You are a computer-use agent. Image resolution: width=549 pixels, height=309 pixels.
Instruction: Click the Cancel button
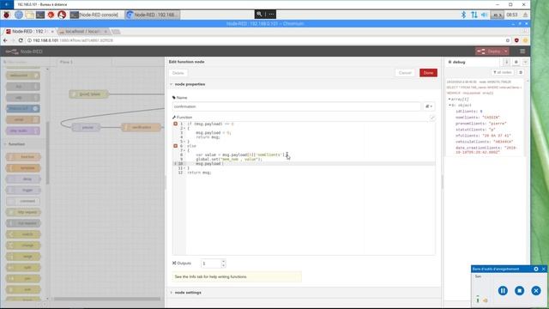point(405,73)
